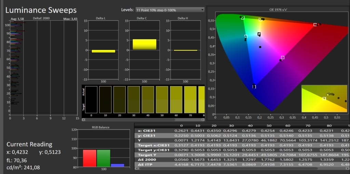This screenshot has height=174, width=350.
Task: Select the 10 level color swatch
Action: coord(105,99)
